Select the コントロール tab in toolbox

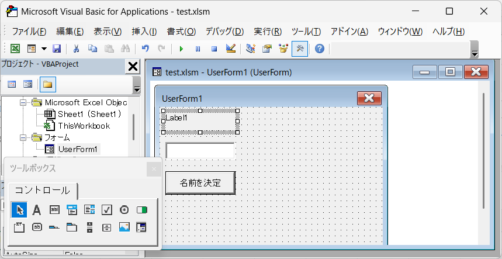tap(43, 191)
